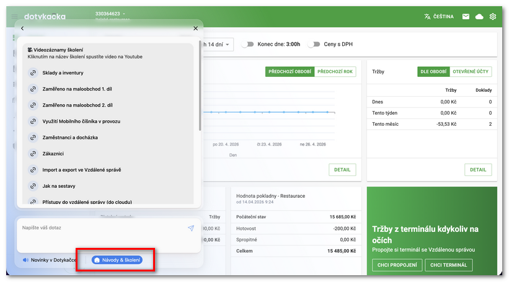Click the training list scrollbar
Image resolution: width=509 pixels, height=282 pixels.
(x=200, y=87)
